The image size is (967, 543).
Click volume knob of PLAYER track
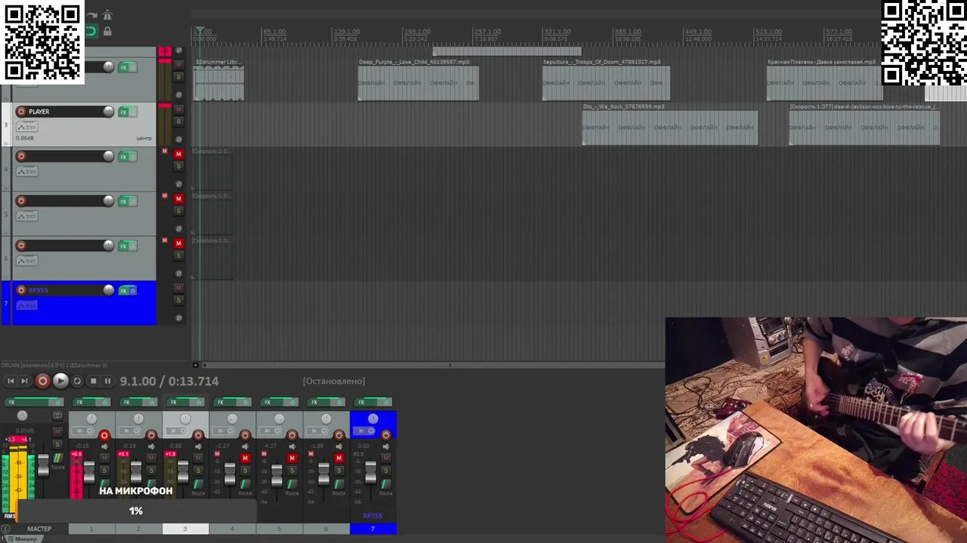(109, 112)
